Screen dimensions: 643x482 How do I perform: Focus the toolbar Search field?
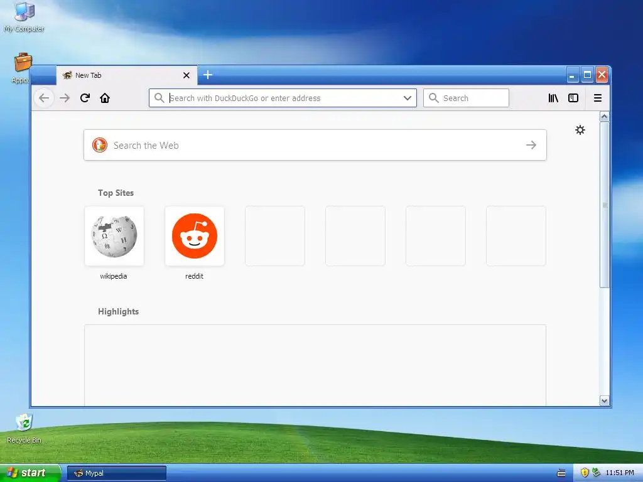[466, 98]
